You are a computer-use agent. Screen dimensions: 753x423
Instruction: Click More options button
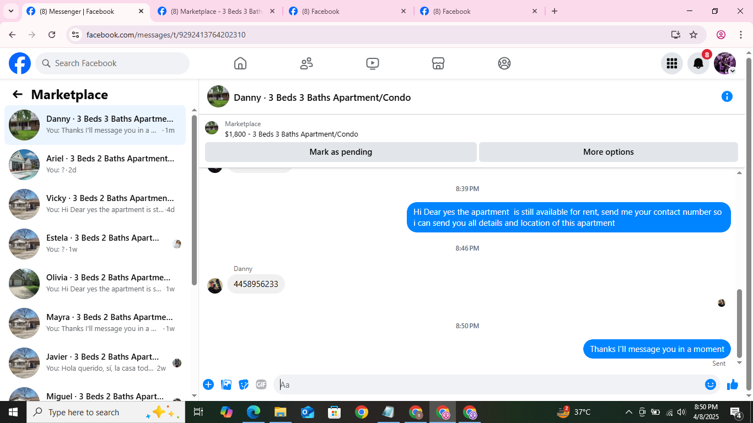609,152
